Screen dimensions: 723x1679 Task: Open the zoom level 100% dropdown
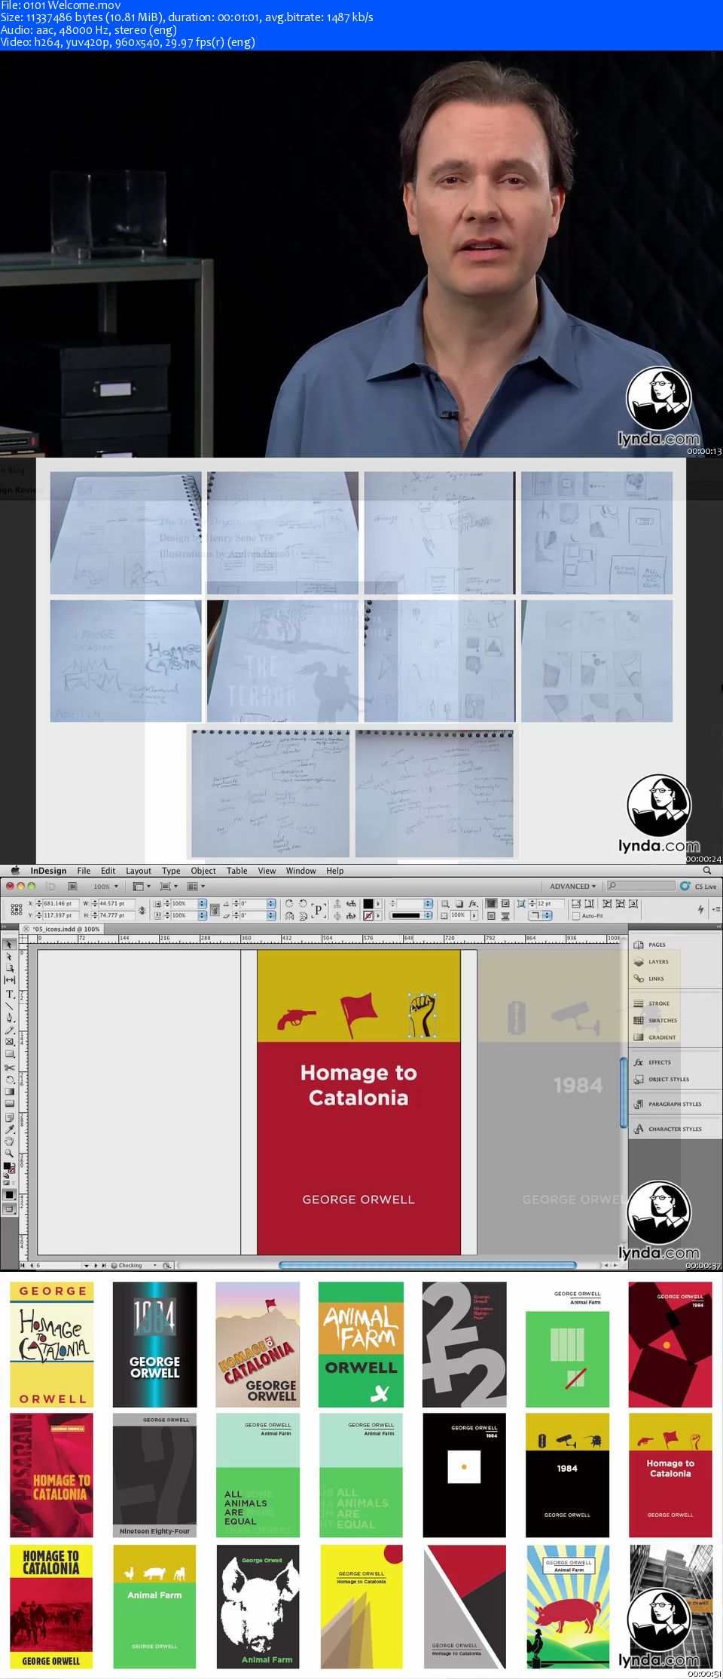(x=106, y=887)
